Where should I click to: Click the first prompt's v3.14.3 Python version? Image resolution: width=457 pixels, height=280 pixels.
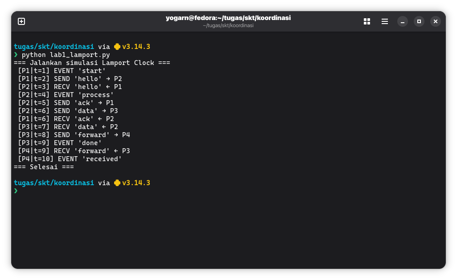pos(136,47)
